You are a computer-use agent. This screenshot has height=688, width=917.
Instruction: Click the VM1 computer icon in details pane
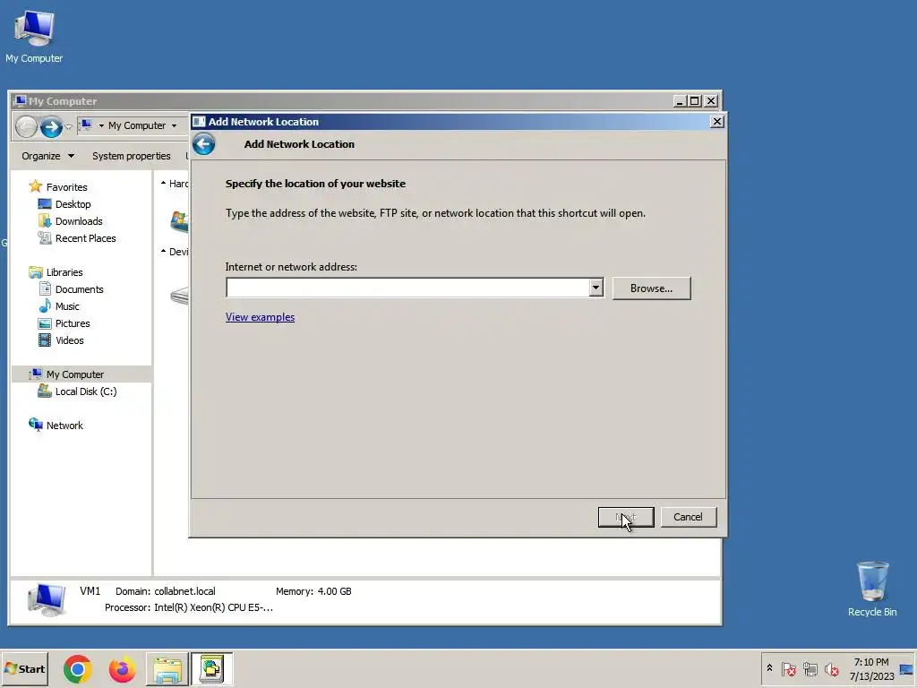pyautogui.click(x=47, y=599)
